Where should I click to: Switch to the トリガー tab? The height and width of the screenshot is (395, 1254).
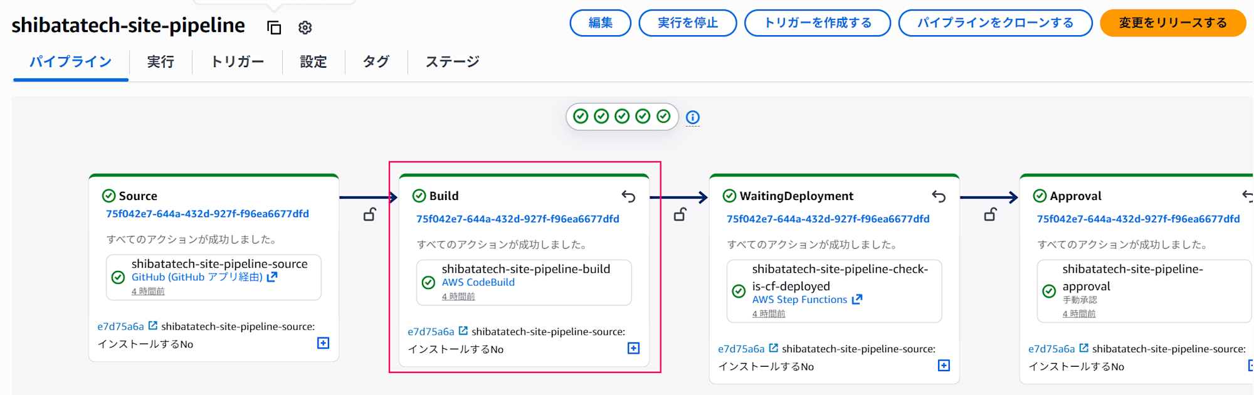pyautogui.click(x=237, y=61)
